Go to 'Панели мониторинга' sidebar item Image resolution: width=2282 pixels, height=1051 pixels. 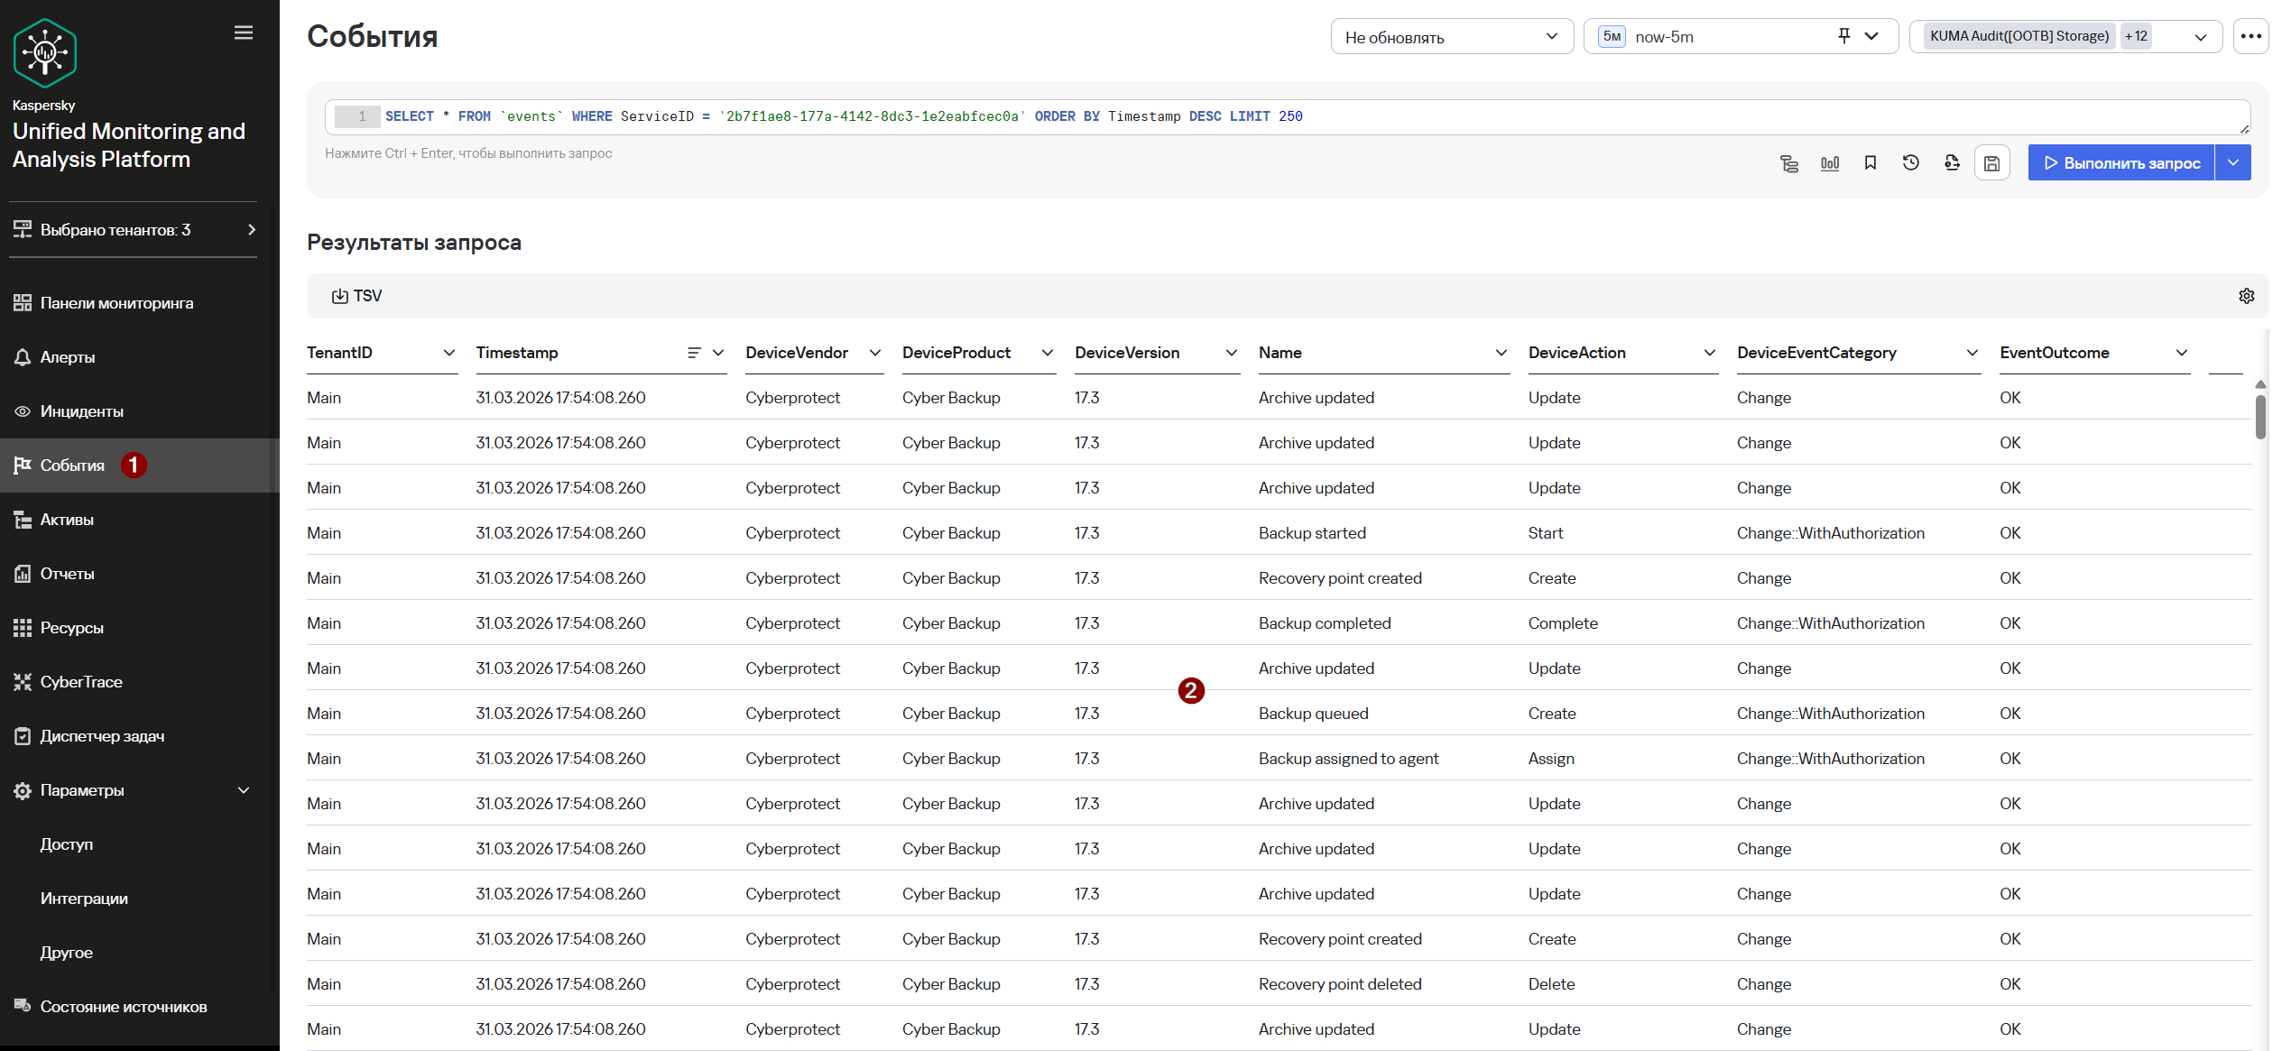pos(116,303)
